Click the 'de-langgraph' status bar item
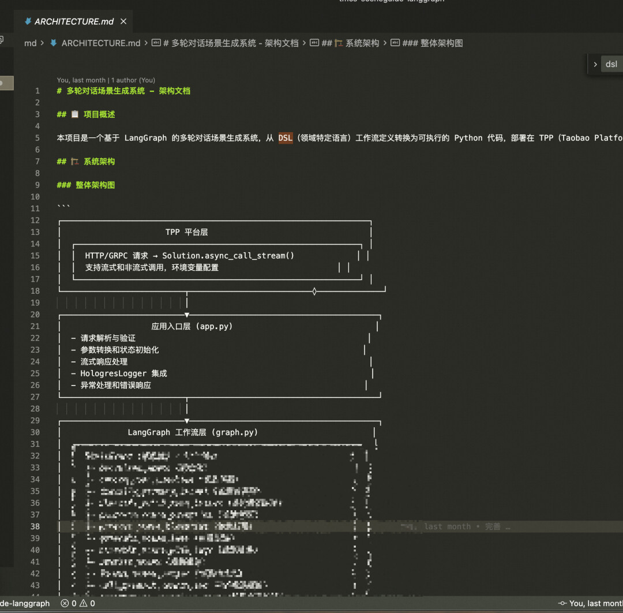This screenshot has height=613, width=623. 25,603
